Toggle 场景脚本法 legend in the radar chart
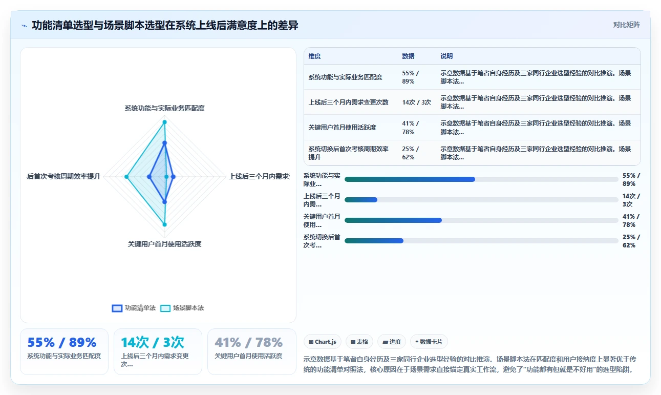The width and height of the screenshot is (661, 395). pyautogui.click(x=182, y=308)
